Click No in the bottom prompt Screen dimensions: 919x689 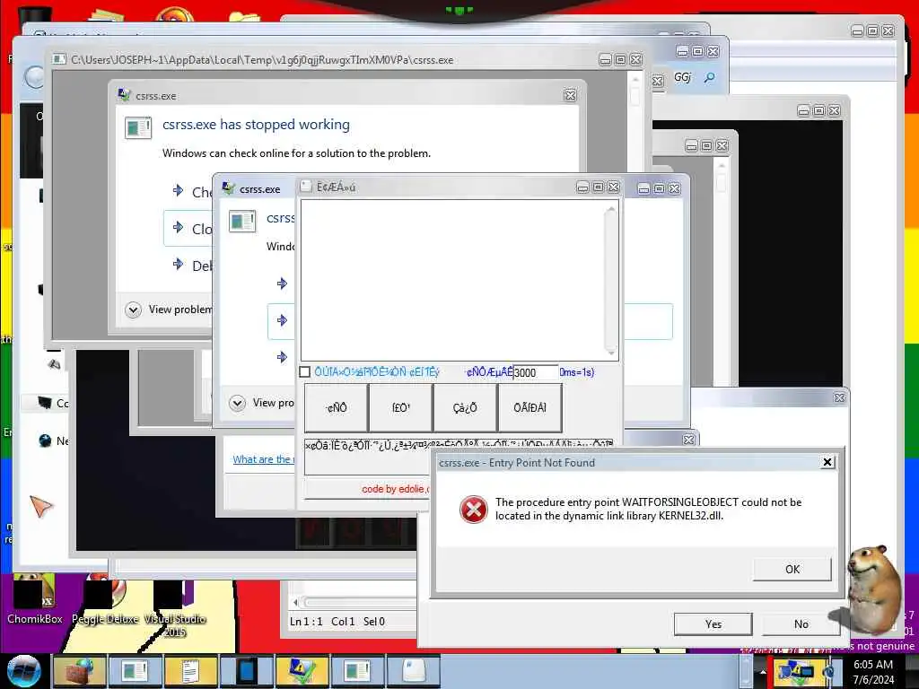[x=801, y=624]
